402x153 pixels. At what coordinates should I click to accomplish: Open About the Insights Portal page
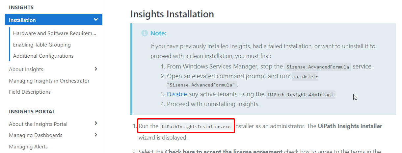click(38, 124)
